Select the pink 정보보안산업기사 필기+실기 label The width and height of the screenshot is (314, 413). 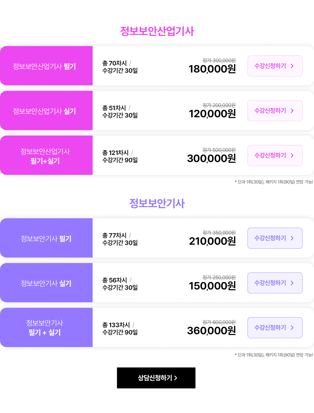tap(45, 156)
